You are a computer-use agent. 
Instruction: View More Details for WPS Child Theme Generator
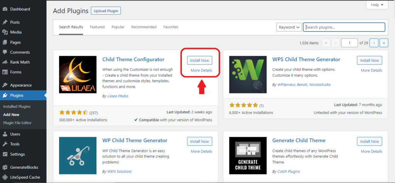(371, 70)
